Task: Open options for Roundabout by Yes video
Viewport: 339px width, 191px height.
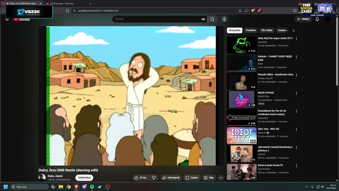Action: click(296, 111)
